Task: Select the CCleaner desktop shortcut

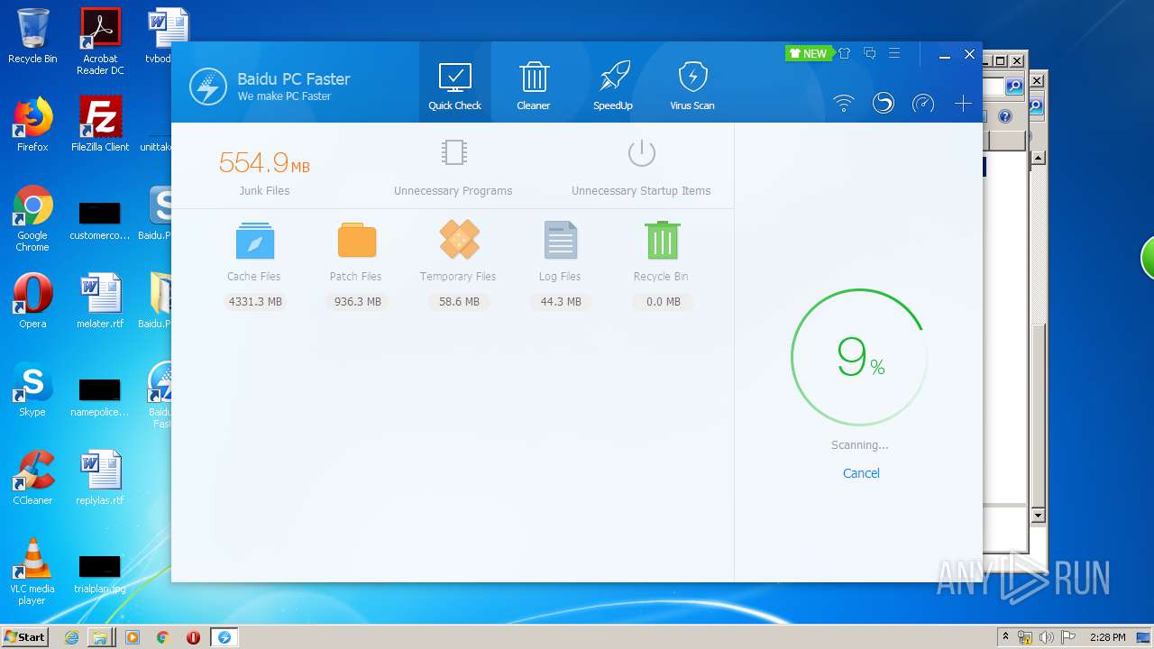Action: [x=32, y=477]
